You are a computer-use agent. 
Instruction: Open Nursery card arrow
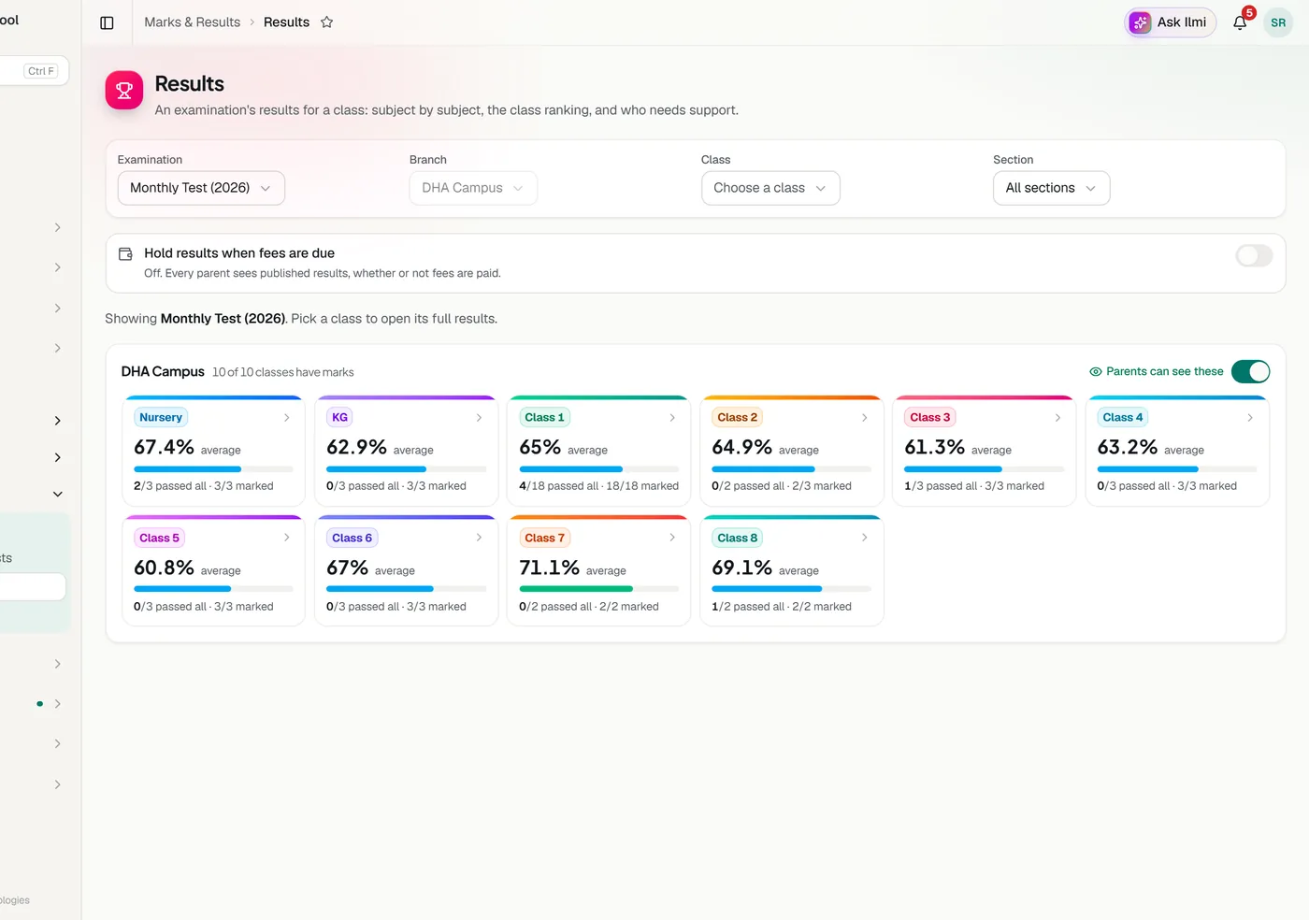[287, 418]
